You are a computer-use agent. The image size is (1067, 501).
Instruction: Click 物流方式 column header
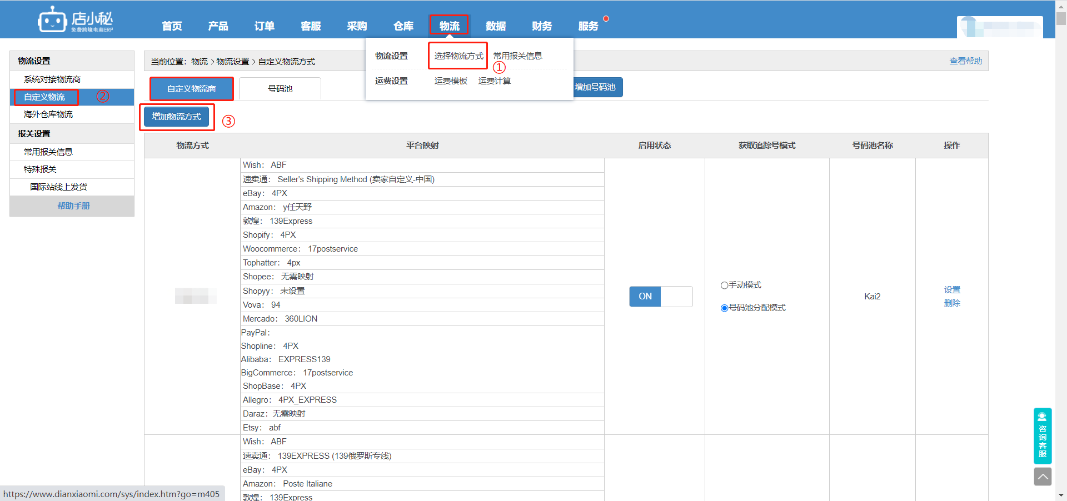click(x=192, y=146)
